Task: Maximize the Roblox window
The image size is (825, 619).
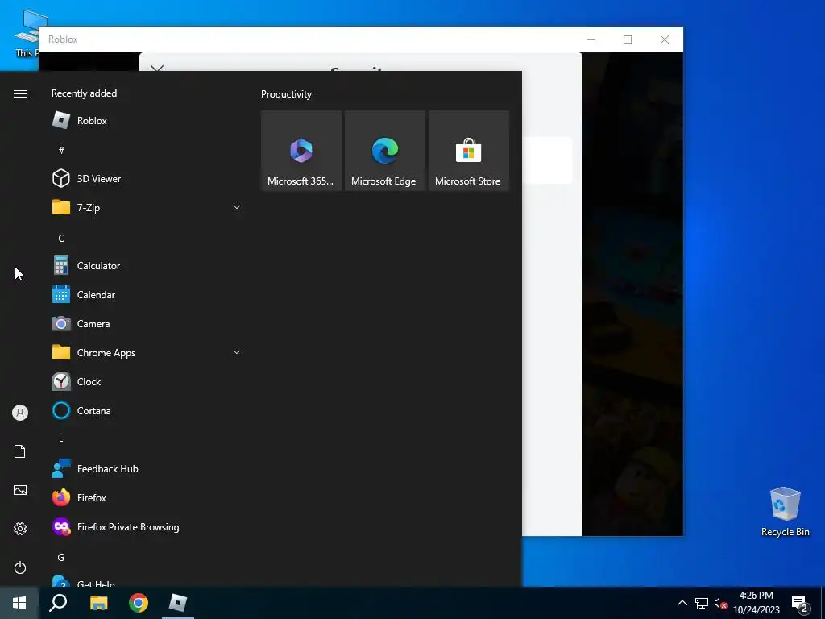Action: (627, 39)
